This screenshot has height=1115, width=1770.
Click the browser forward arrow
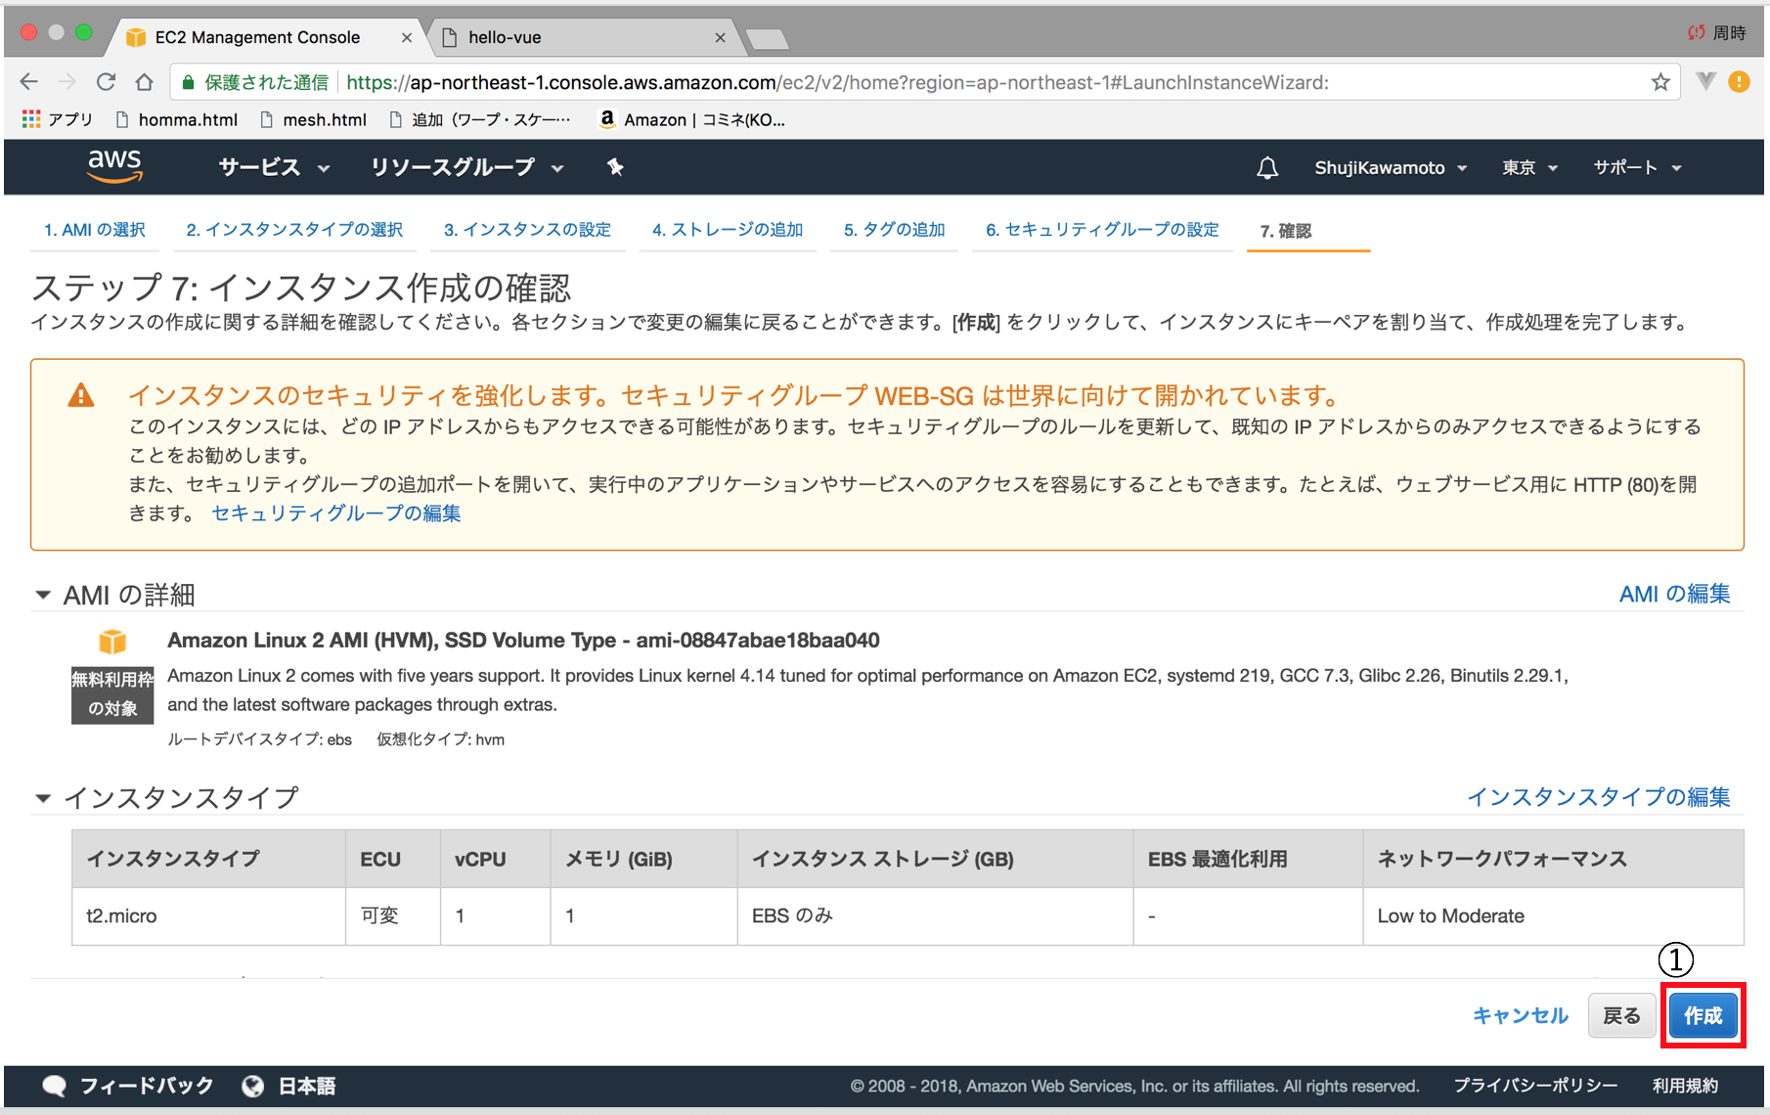(x=66, y=82)
